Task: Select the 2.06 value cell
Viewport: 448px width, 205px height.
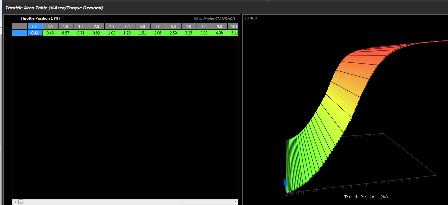Action: [158, 33]
